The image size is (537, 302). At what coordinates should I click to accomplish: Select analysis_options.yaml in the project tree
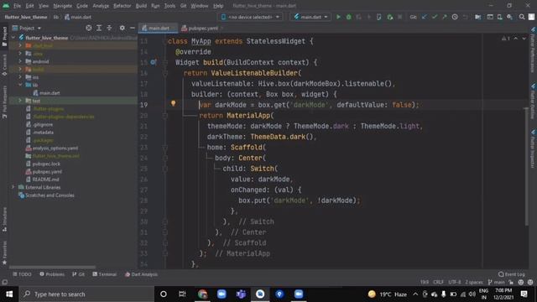[52, 148]
